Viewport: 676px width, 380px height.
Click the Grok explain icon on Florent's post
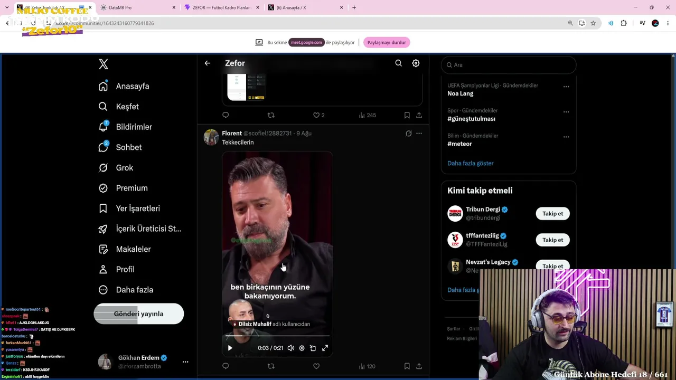[x=408, y=134]
